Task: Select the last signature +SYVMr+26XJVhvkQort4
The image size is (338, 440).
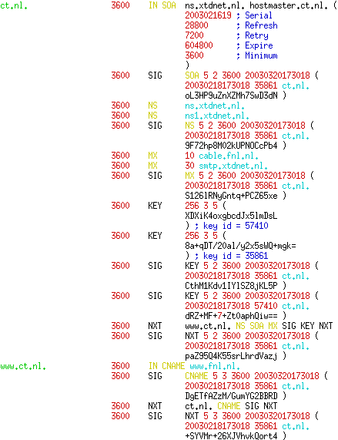Action: pyautogui.click(x=231, y=436)
